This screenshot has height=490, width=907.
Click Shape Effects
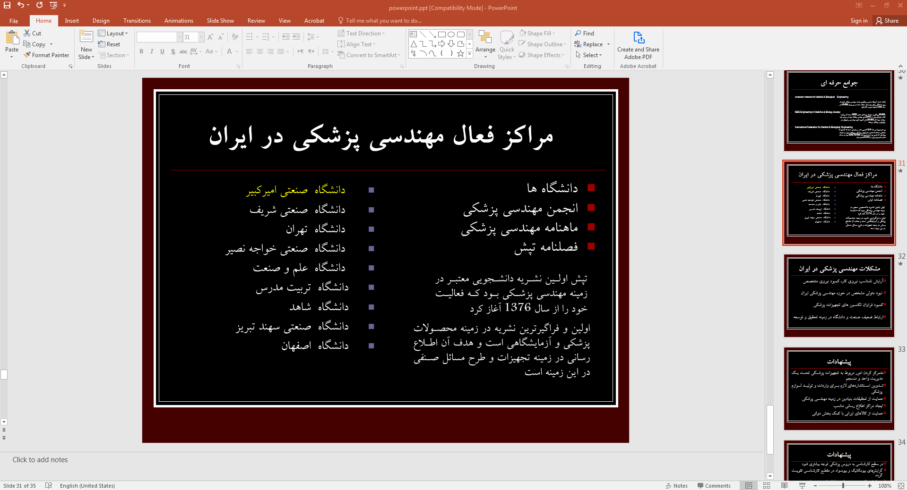[x=542, y=55]
